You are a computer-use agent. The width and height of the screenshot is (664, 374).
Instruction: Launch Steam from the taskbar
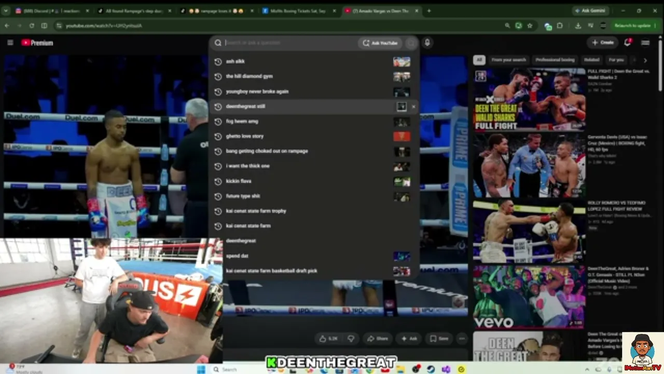pyautogui.click(x=431, y=369)
